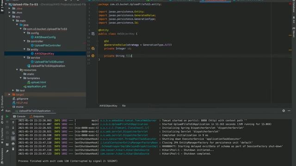The width and height of the screenshot is (296, 166).
Task: Collapse the resources folder
Action: [x=17, y=70]
